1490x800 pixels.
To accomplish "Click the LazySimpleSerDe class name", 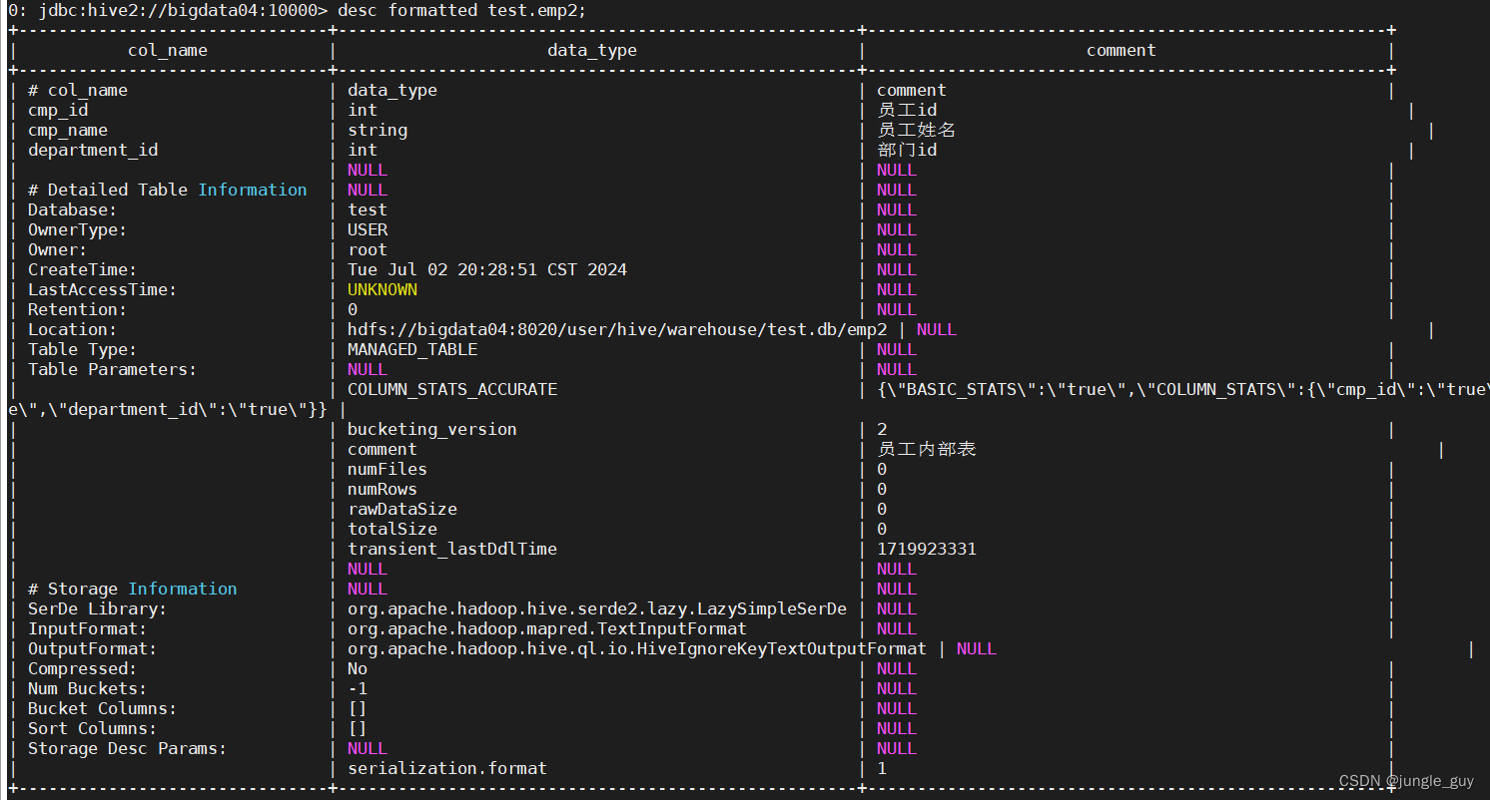I will (x=597, y=608).
